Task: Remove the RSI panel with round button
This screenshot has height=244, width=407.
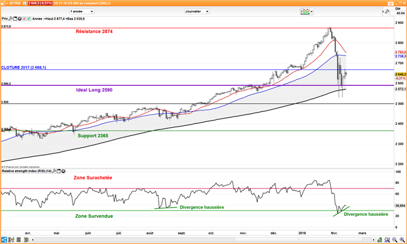Action: [63, 171]
